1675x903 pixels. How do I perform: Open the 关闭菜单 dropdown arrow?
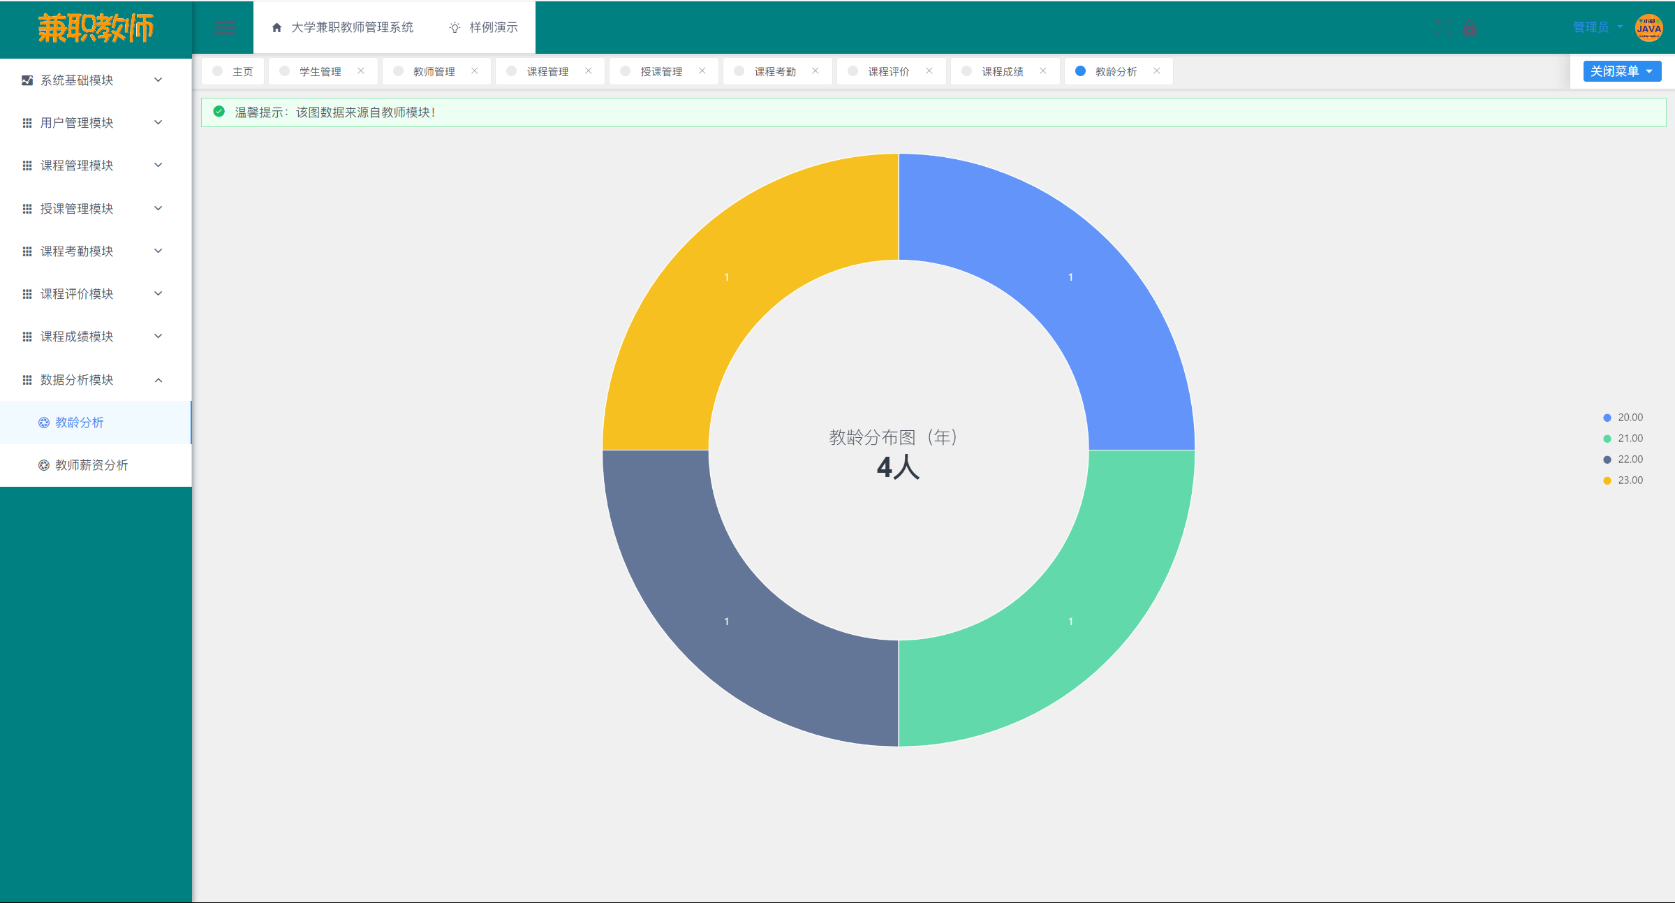(1649, 71)
